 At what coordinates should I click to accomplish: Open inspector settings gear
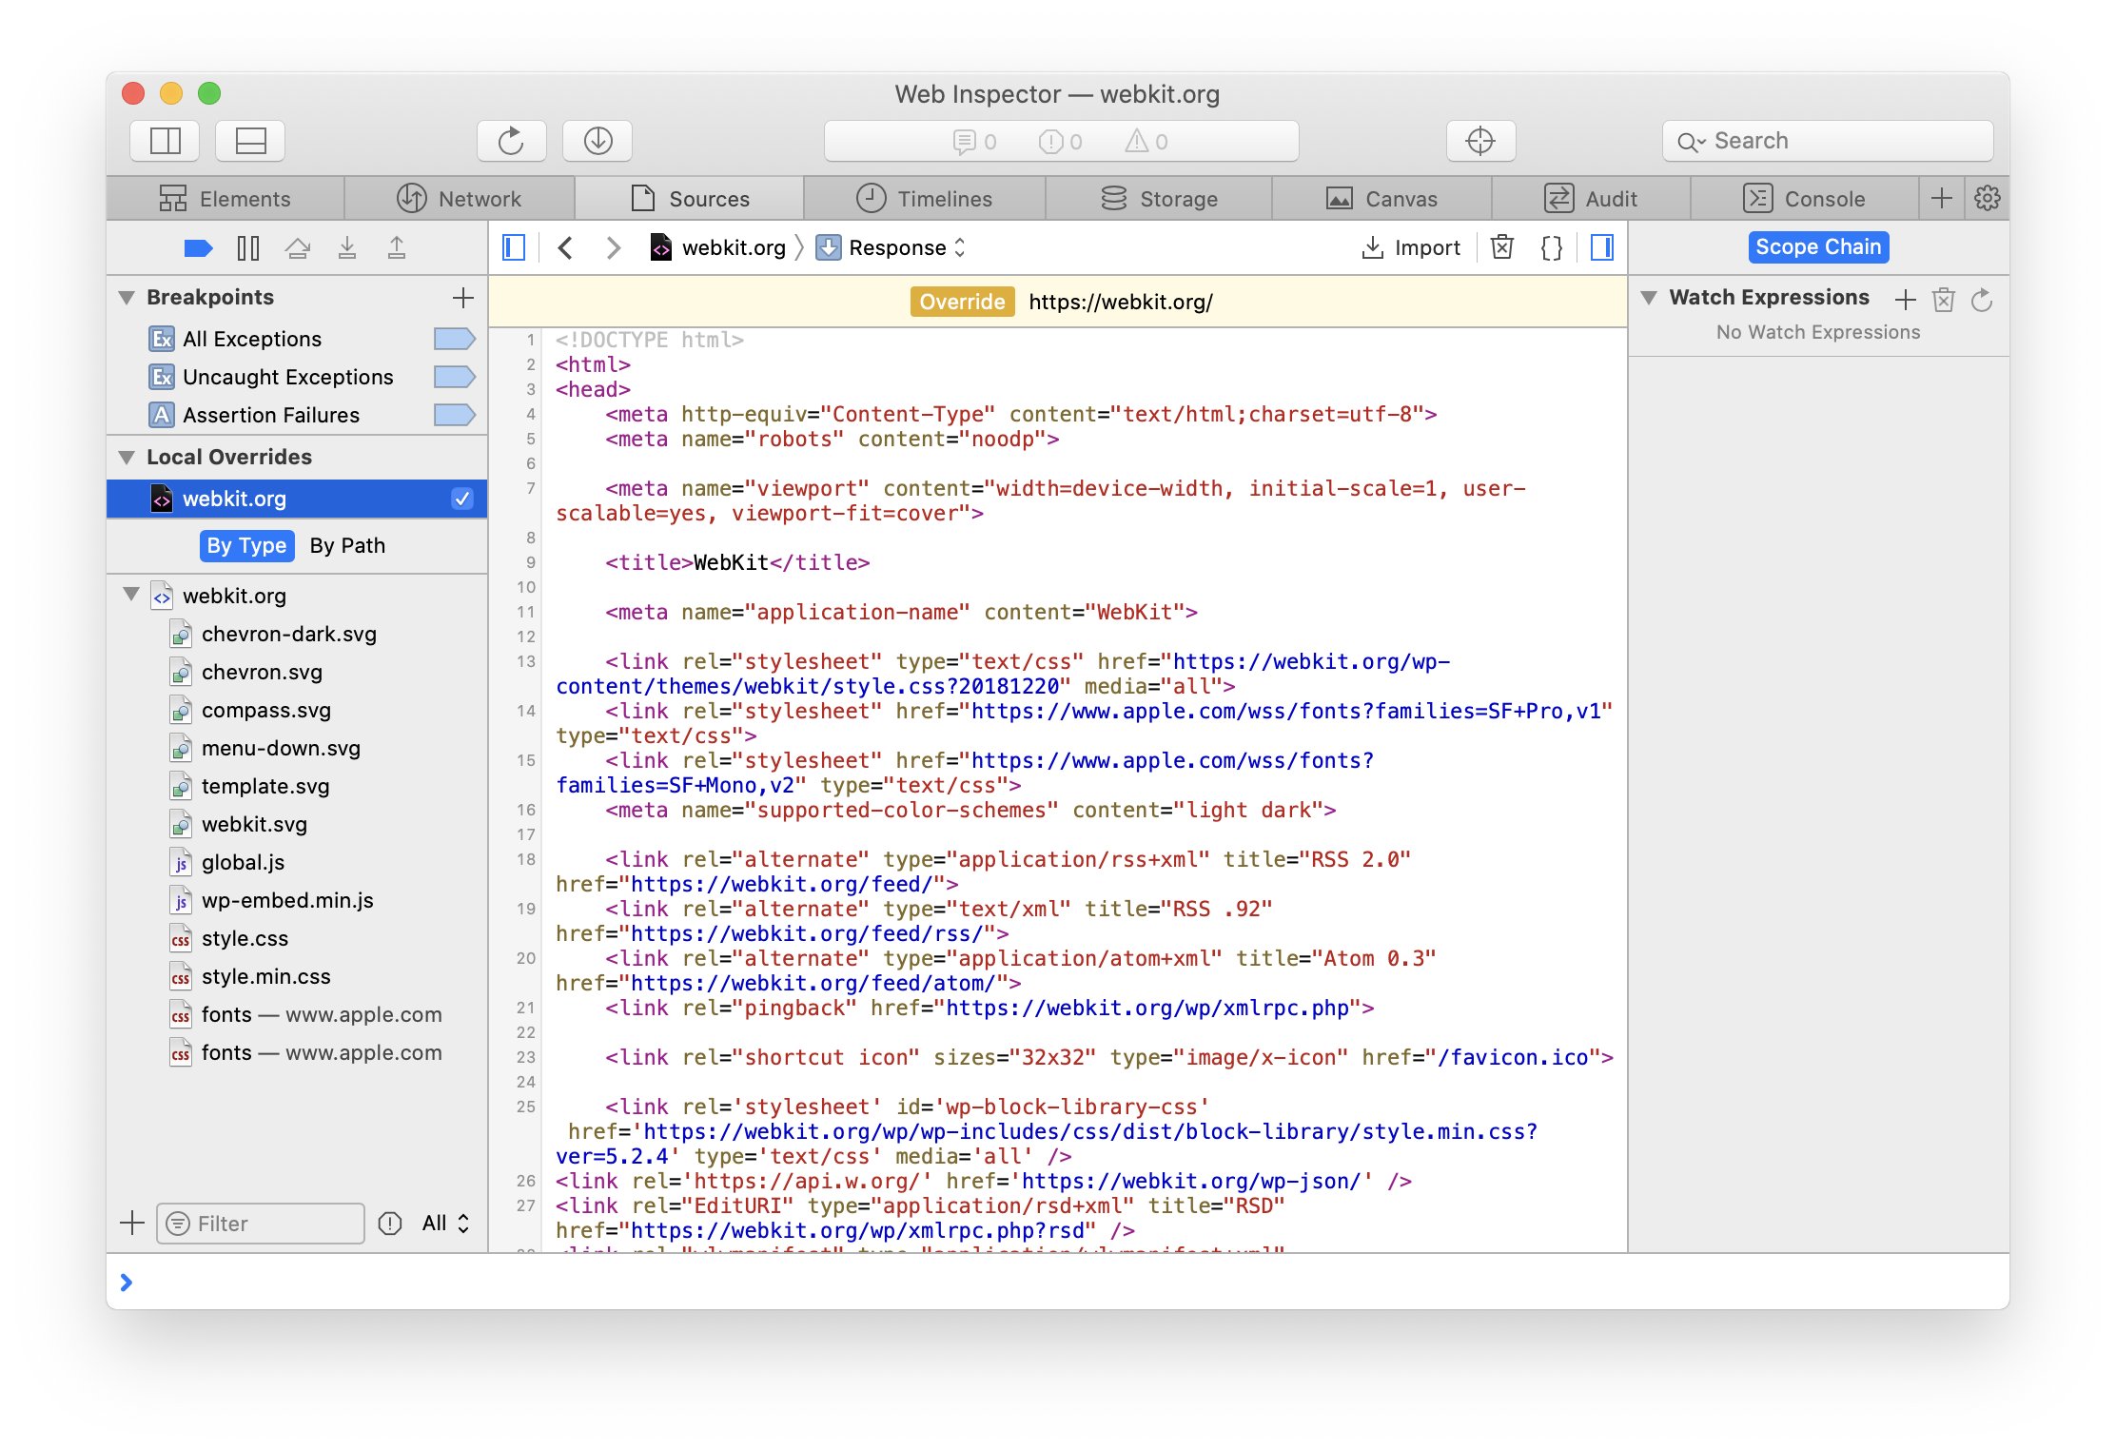pyautogui.click(x=1987, y=198)
